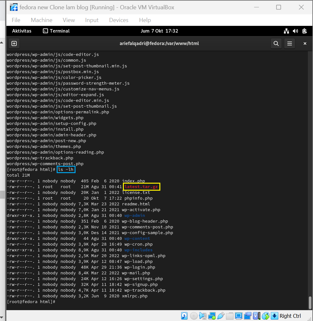This screenshot has height=321, width=313.
Task: Open the File menu
Action: coord(16,20)
